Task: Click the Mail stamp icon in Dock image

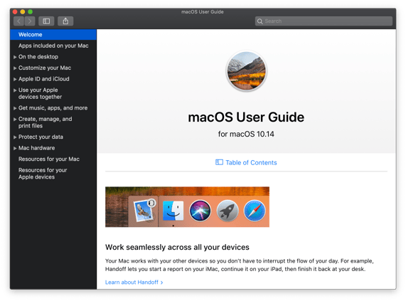Action: [x=144, y=211]
